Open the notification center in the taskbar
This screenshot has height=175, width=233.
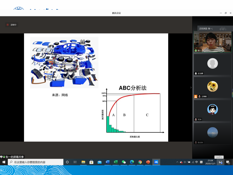[x=228, y=162]
